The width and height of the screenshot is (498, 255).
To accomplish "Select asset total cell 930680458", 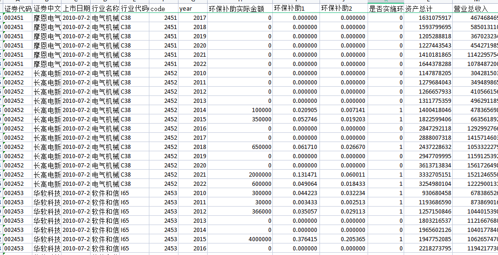I will click(429, 193).
